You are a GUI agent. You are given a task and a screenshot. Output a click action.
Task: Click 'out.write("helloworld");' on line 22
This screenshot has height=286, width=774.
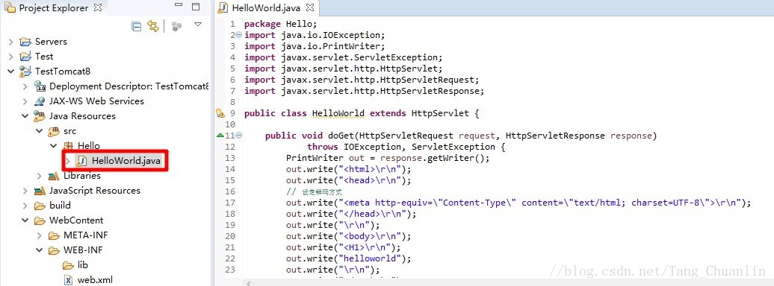coord(348,258)
